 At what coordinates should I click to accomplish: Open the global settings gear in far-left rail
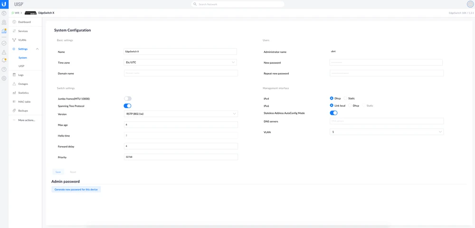click(x=4, y=79)
